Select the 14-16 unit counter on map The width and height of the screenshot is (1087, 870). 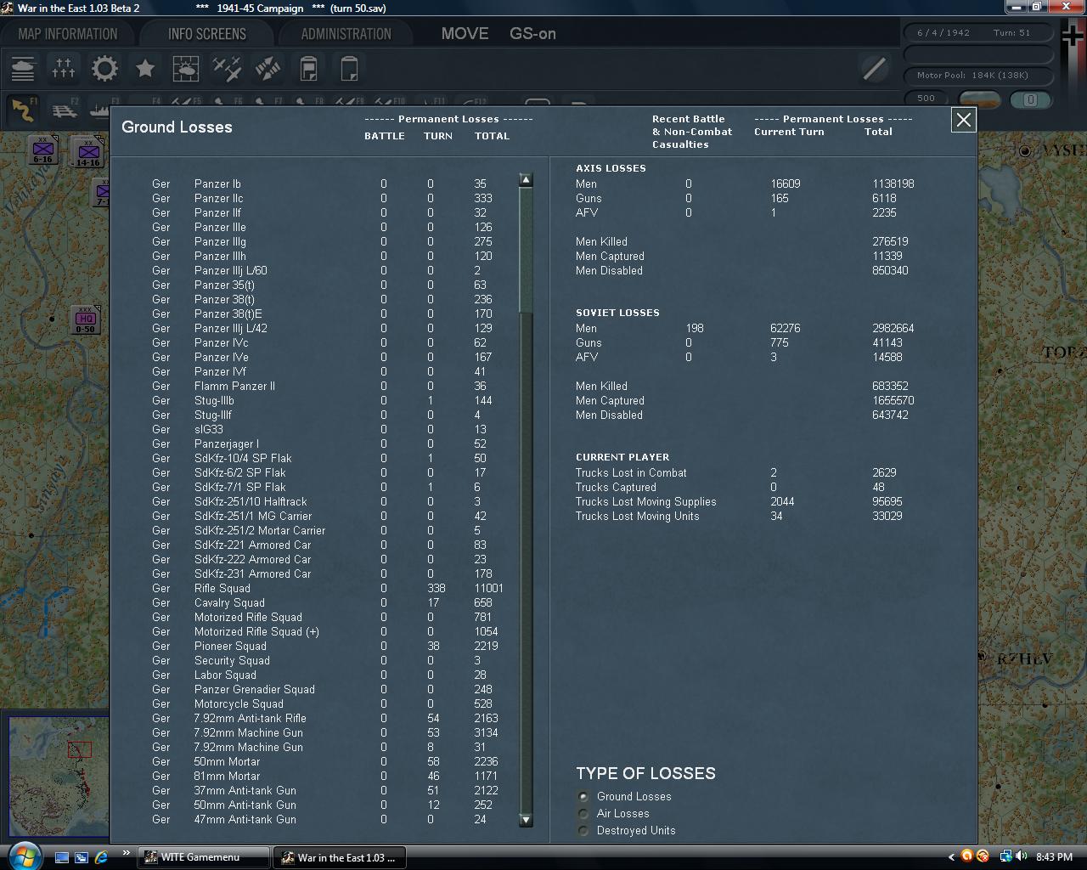tap(87, 153)
